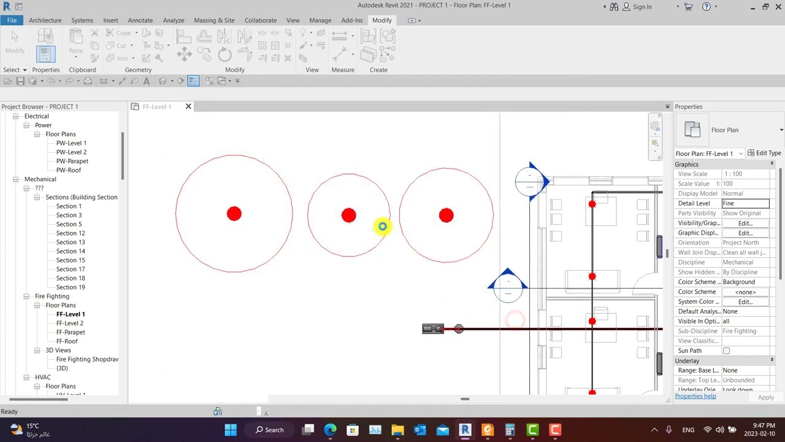Switch to the Massing & Site ribbon tab
The height and width of the screenshot is (442, 785).
(214, 20)
